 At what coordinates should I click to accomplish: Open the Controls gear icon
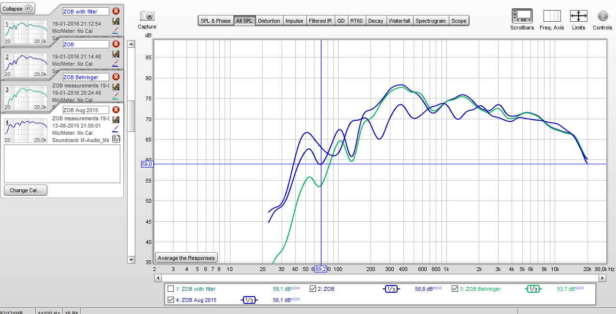(602, 16)
